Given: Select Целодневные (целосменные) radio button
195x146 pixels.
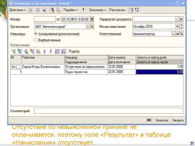Looking at the screenshot, I should 36,34.
